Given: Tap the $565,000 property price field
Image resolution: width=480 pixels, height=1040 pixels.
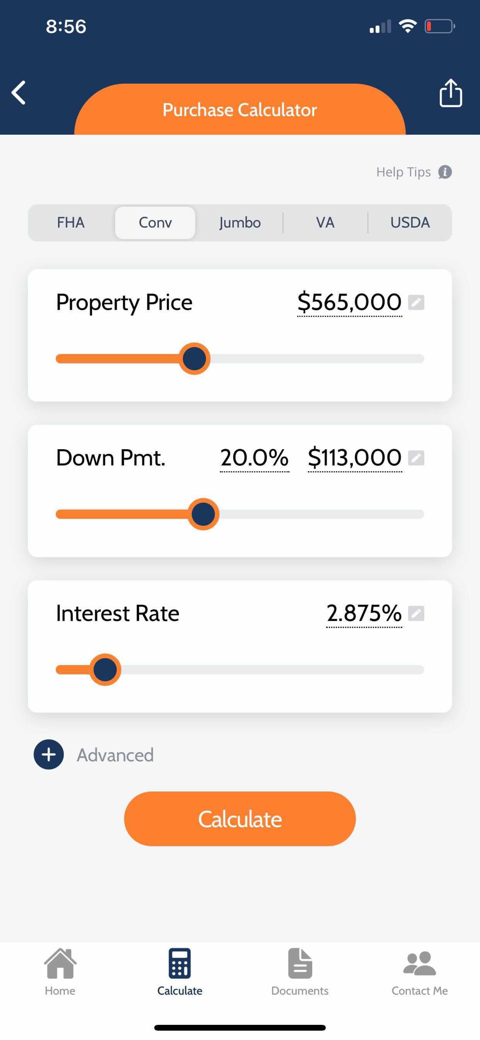Looking at the screenshot, I should pyautogui.click(x=350, y=302).
